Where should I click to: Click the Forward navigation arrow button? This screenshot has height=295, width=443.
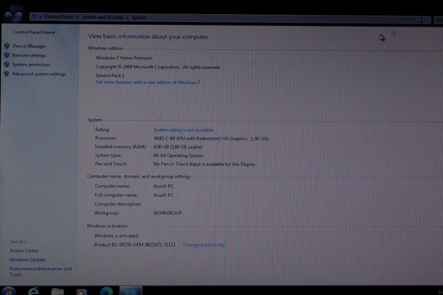pyautogui.click(x=19, y=17)
